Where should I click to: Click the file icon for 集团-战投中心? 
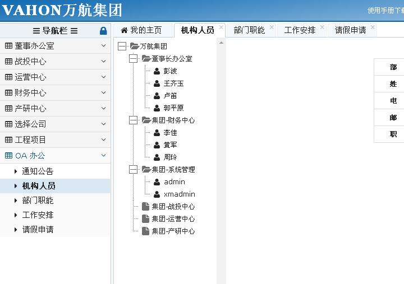[x=146, y=207]
